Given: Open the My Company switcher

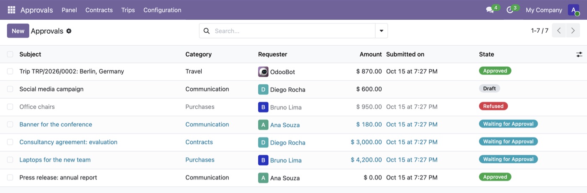Looking at the screenshot, I should coord(544,10).
